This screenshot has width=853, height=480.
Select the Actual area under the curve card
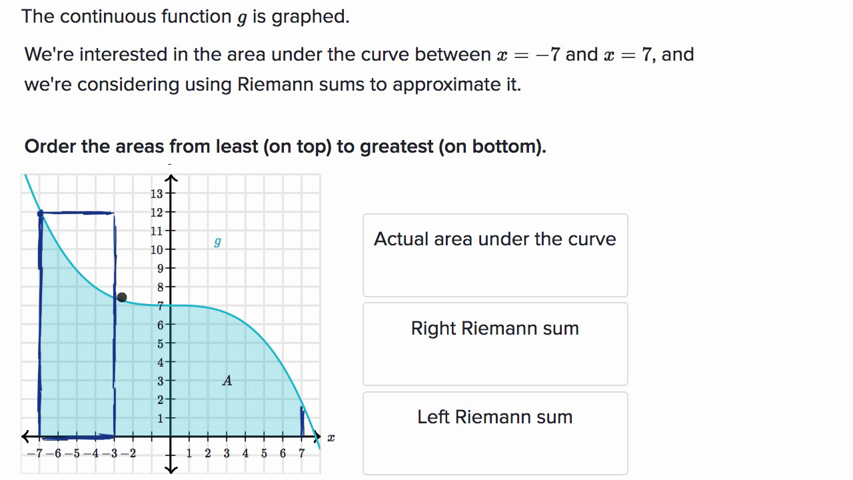pyautogui.click(x=494, y=255)
